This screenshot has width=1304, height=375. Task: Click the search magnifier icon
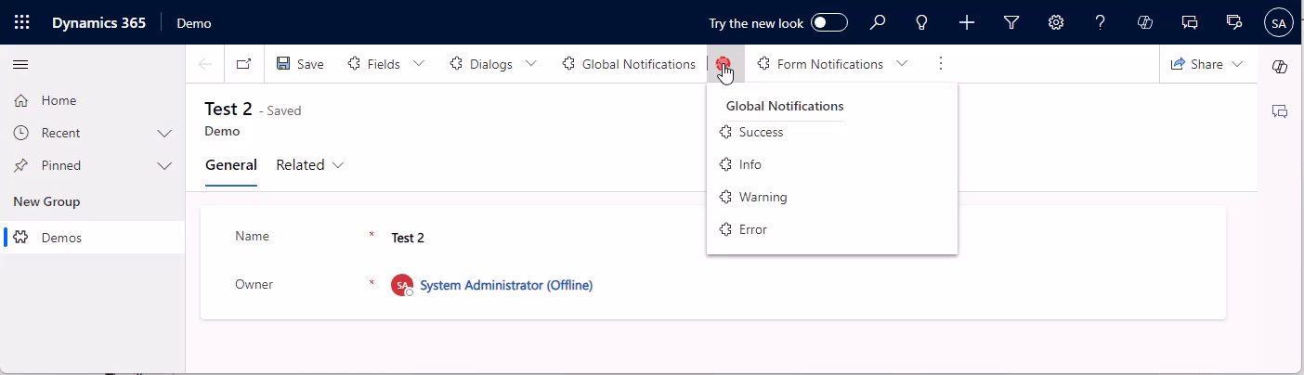(x=878, y=23)
